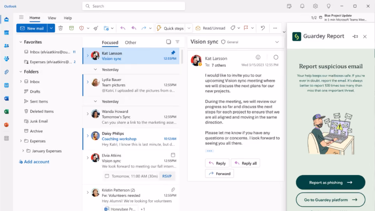
Task: Open the Mail app in sidebar
Action: point(7,20)
